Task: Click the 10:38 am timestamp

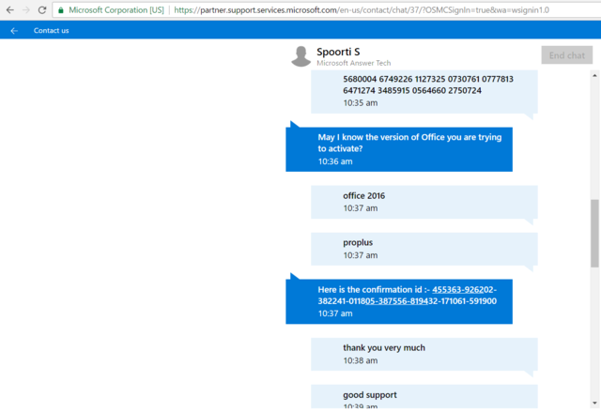Action: (361, 360)
